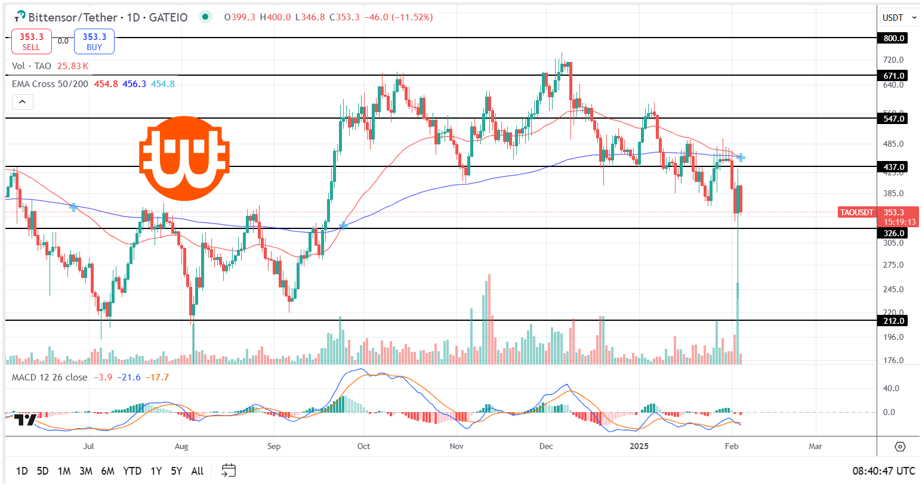Viewport: 922px width, 486px height.
Task: Select the EMA Cross 50/200 indicator label
Action: [50, 84]
